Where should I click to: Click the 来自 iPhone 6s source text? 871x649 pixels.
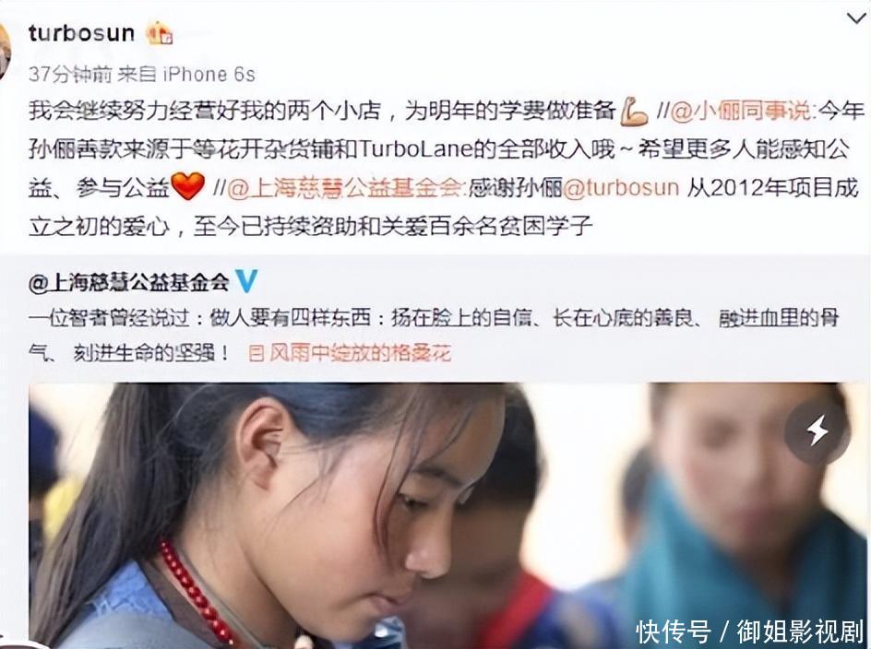pos(185,74)
